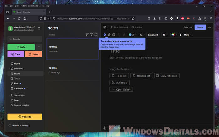Open more create options next to Note
This screenshot has width=219, height=137.
39,47
